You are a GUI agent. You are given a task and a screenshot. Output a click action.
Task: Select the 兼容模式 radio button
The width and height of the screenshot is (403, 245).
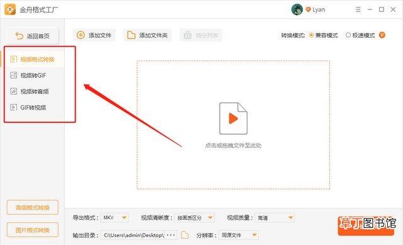coord(311,35)
